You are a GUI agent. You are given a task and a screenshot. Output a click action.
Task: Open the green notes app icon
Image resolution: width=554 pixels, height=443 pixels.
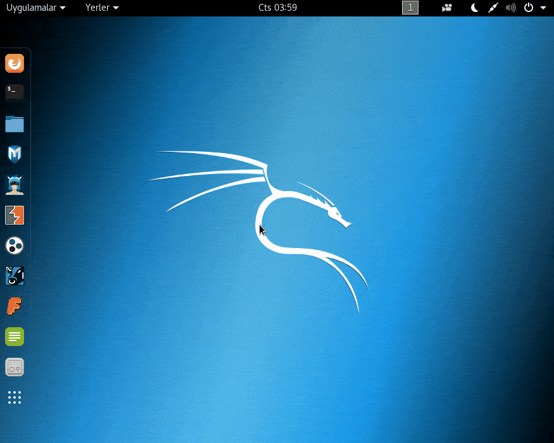15,337
